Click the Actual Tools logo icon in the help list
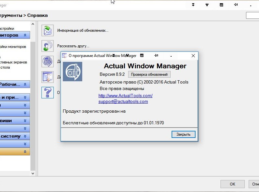Screen dimensions: 259x192 (x=48, y=62)
